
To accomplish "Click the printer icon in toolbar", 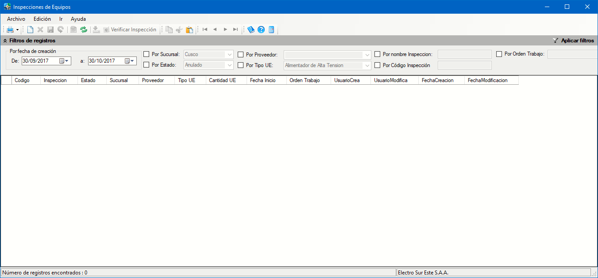I will (x=10, y=30).
